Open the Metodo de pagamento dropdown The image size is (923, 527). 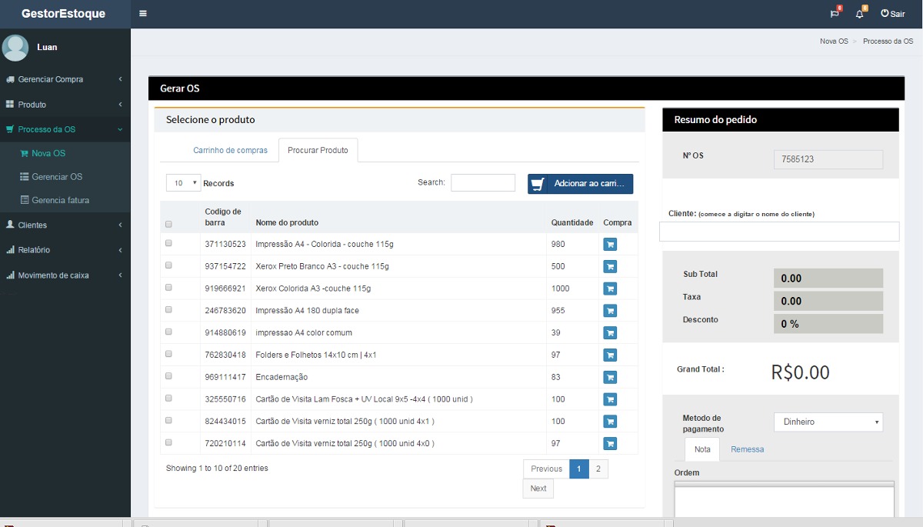click(x=828, y=422)
